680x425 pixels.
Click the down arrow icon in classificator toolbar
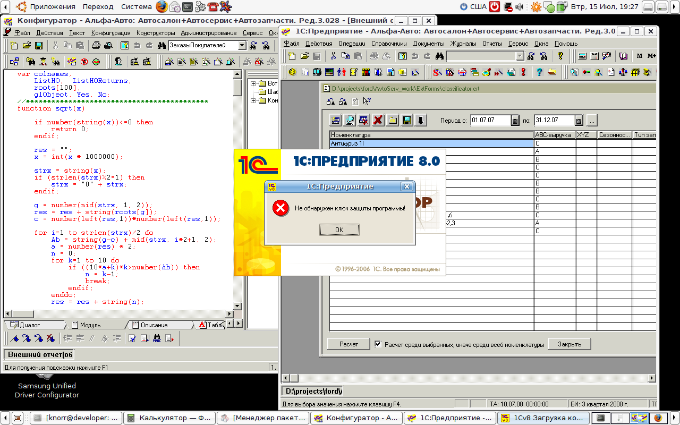point(420,120)
